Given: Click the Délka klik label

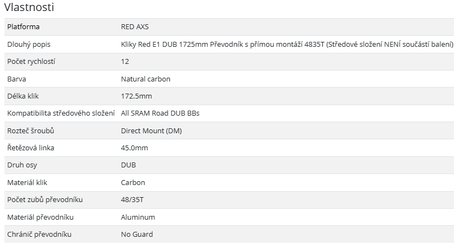Looking at the screenshot, I should [x=24, y=96].
